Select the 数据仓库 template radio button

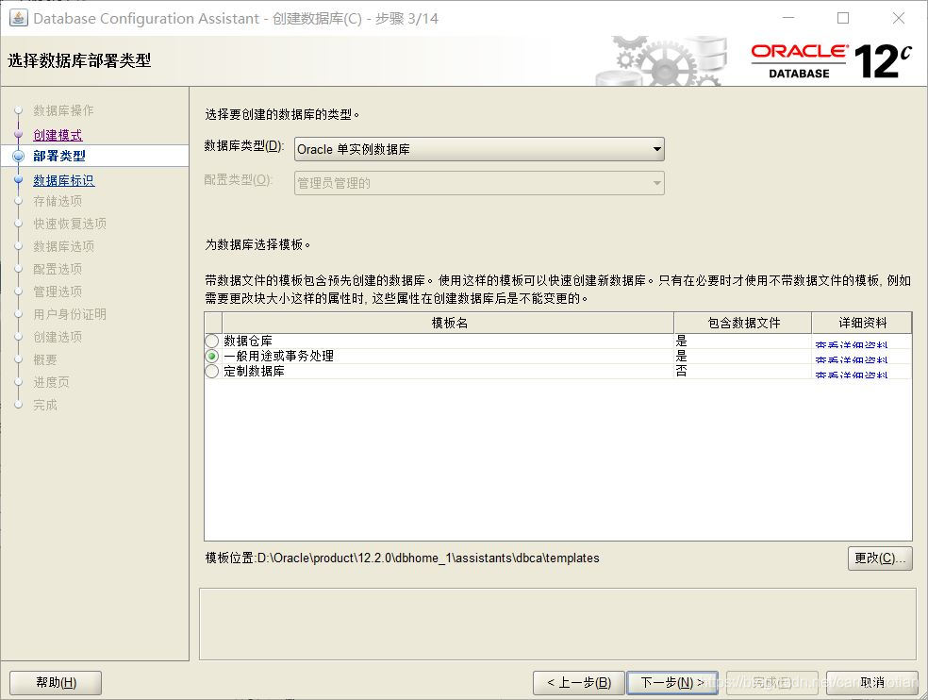[212, 342]
